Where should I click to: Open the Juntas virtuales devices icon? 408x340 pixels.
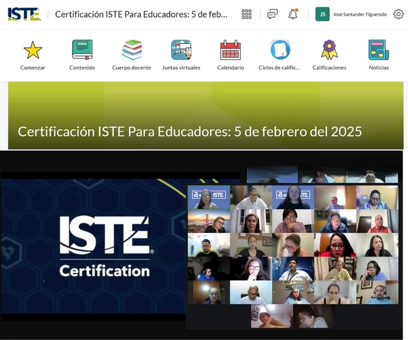tap(181, 50)
